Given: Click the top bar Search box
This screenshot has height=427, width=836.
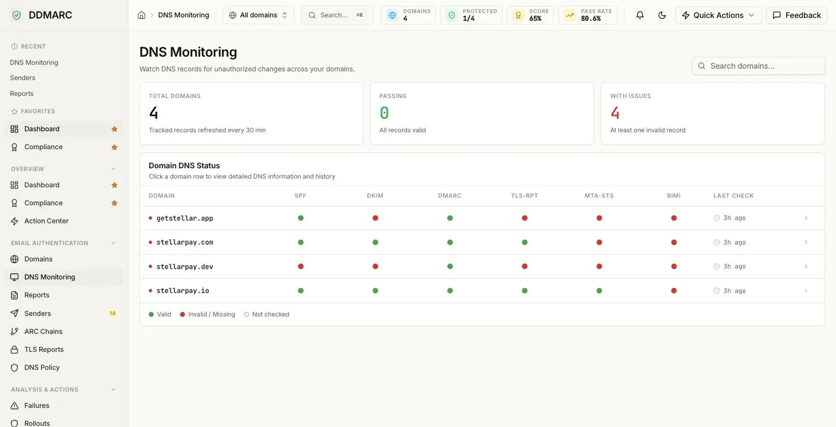Looking at the screenshot, I should [337, 15].
